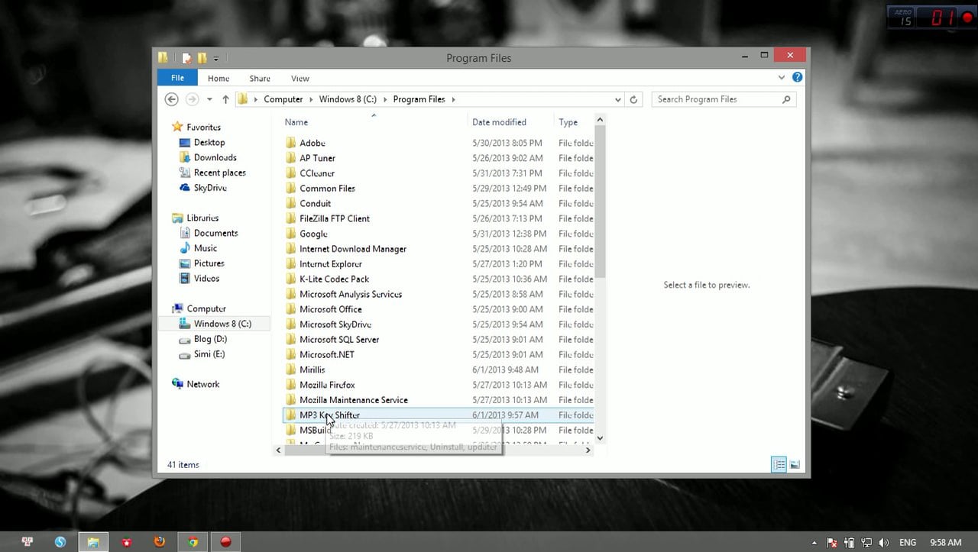Image resolution: width=978 pixels, height=552 pixels.
Task: Select Computer in the navigation pane
Action: tap(206, 309)
